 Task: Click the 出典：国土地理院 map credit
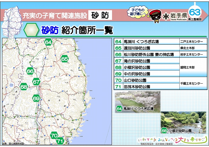click(x=14, y=144)
